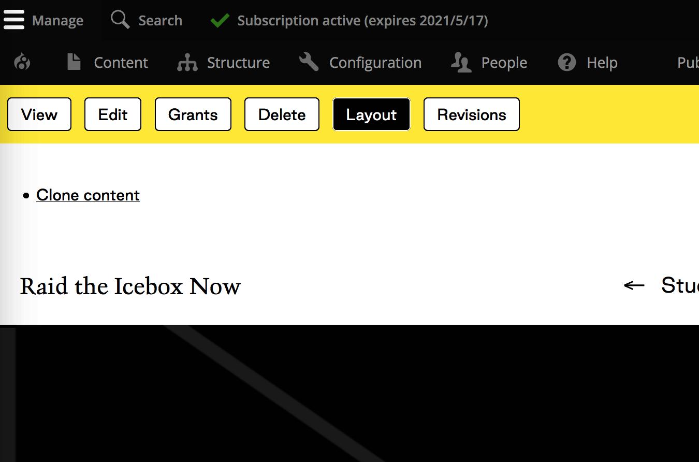Viewport: 699px width, 462px height.
Task: Open the People admin menu
Action: (x=504, y=63)
